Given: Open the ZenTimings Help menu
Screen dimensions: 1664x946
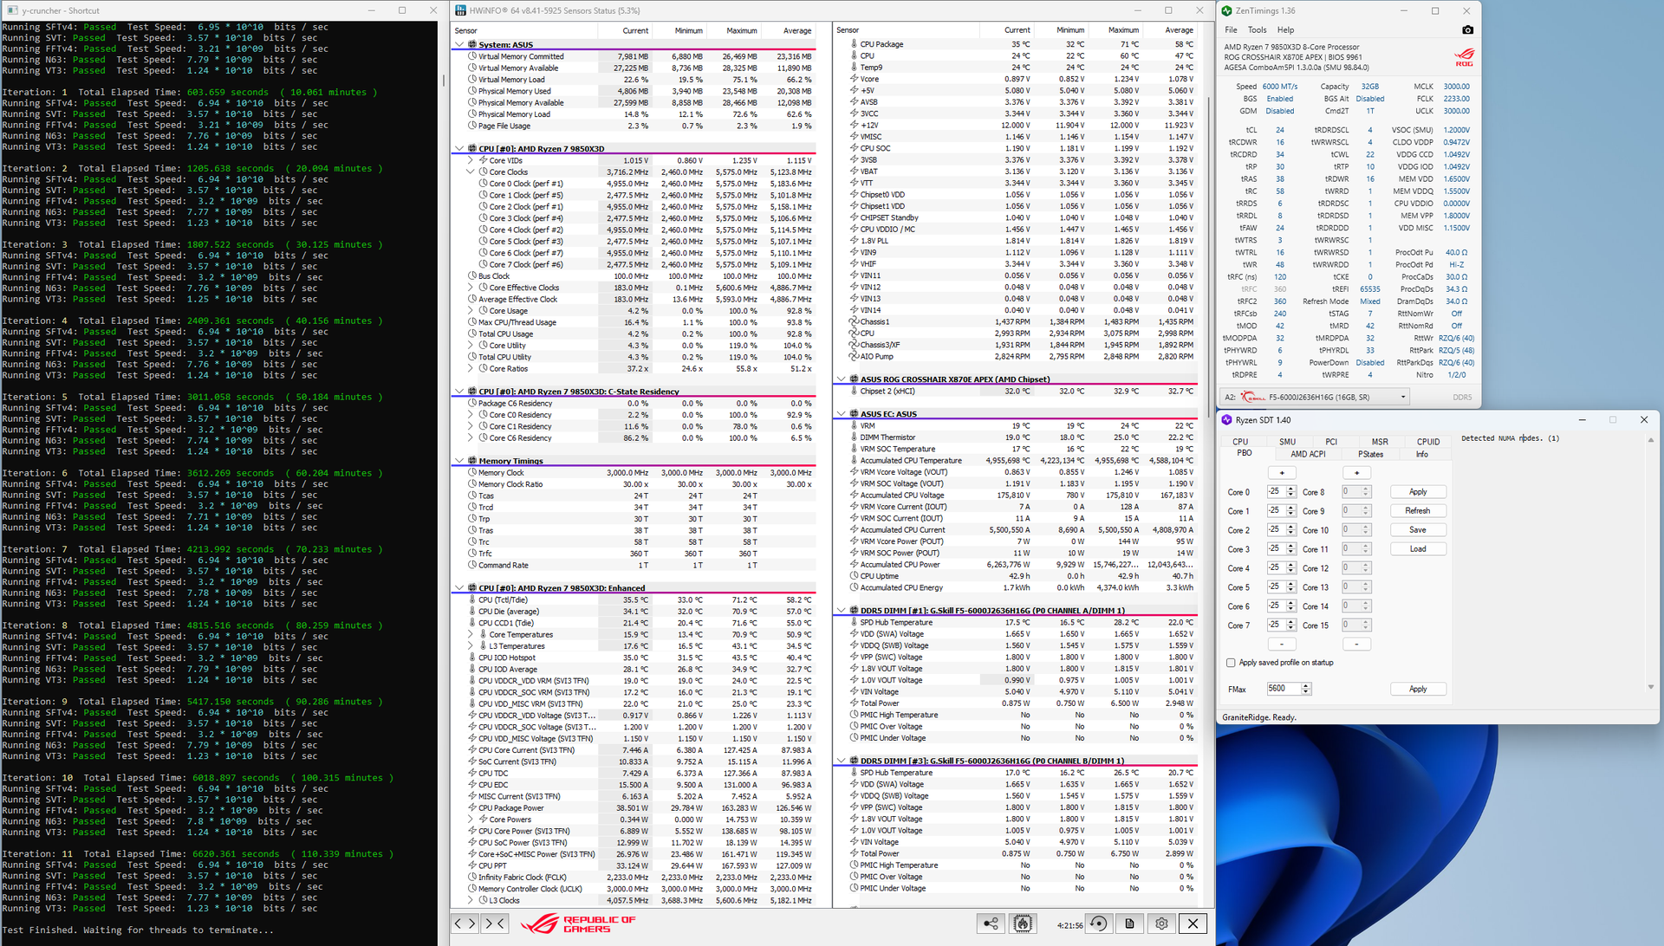Looking at the screenshot, I should pos(1285,29).
